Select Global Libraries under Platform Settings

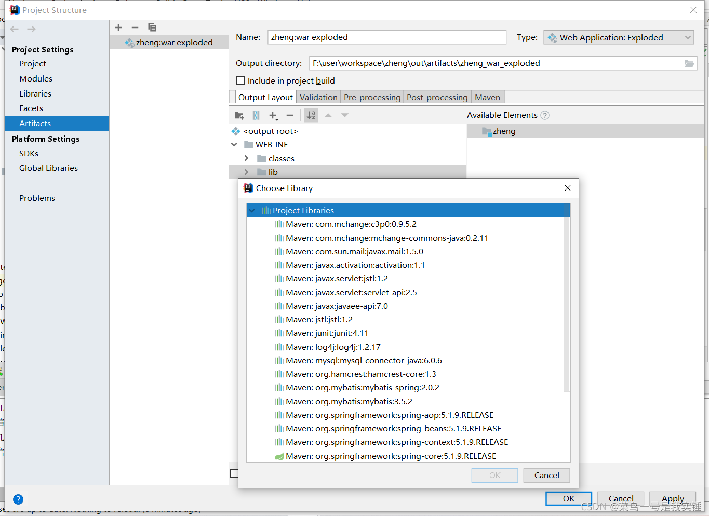[48, 168]
